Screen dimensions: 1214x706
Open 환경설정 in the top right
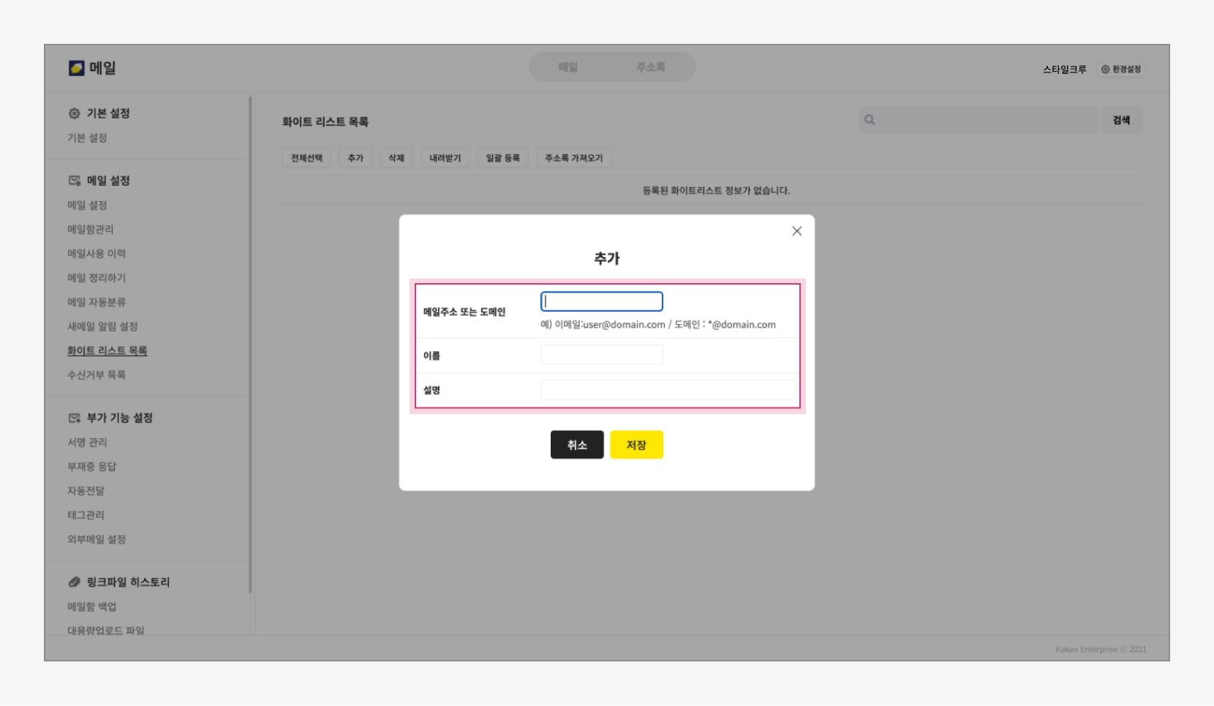[x=1121, y=70]
